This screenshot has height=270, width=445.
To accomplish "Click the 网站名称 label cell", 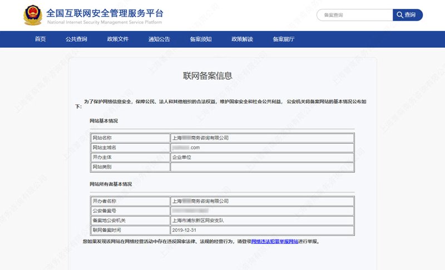I will (130, 138).
